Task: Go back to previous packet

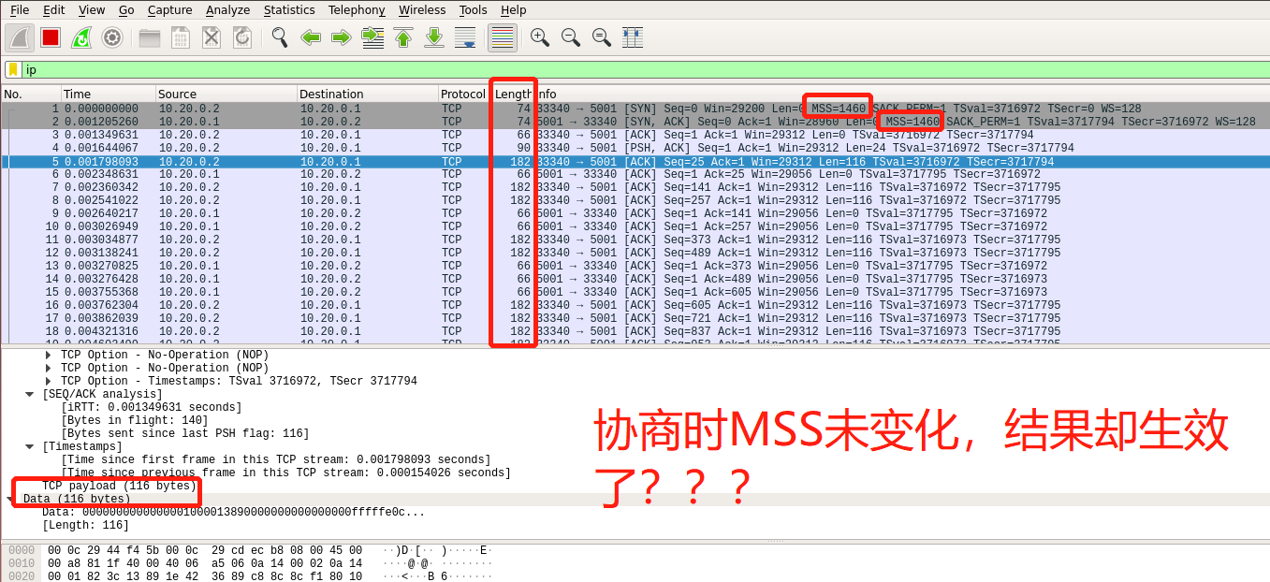Action: point(311,37)
